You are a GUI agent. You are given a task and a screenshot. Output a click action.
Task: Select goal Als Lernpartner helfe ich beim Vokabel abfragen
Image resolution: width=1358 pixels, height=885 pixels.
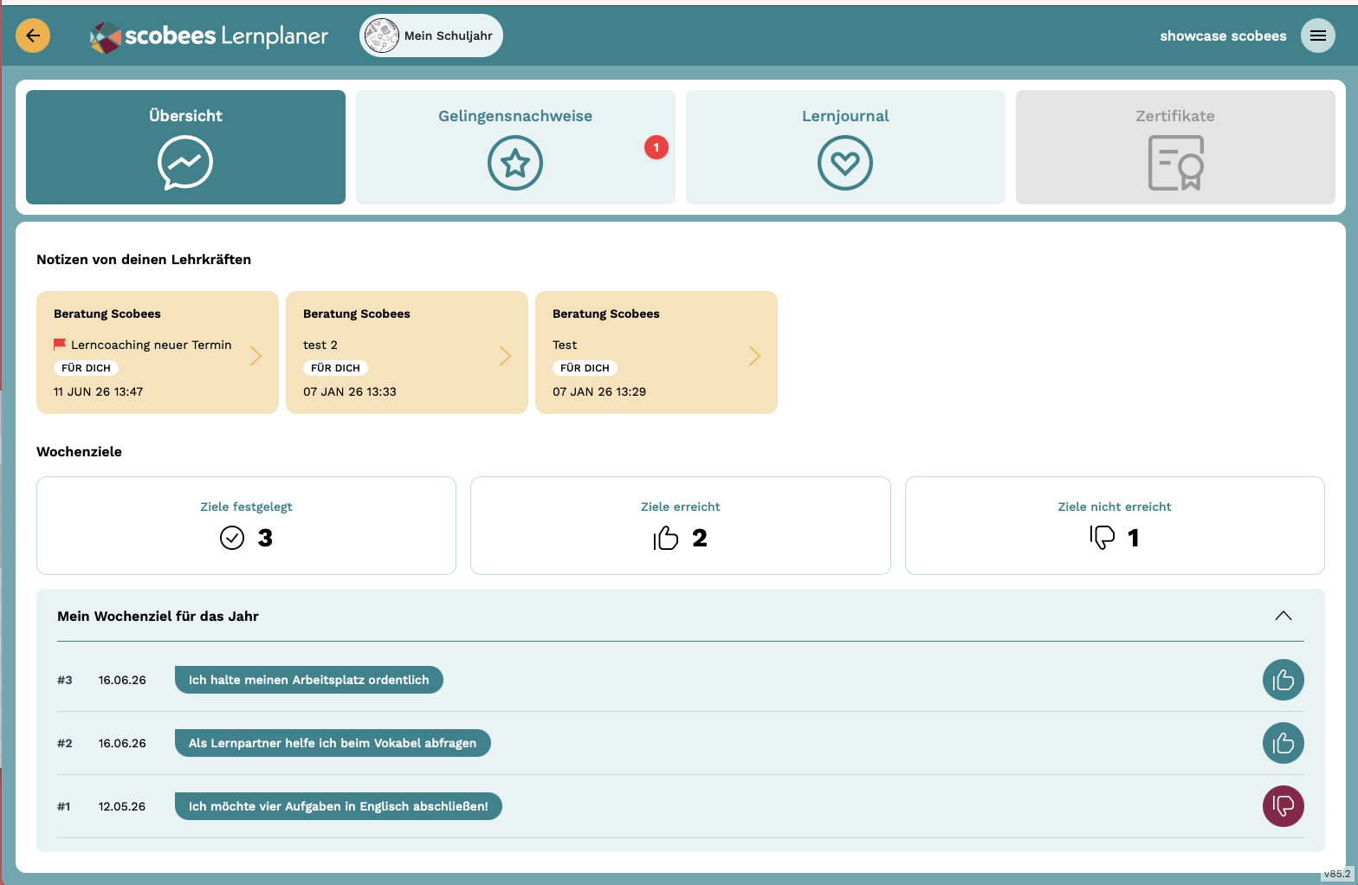tap(333, 743)
